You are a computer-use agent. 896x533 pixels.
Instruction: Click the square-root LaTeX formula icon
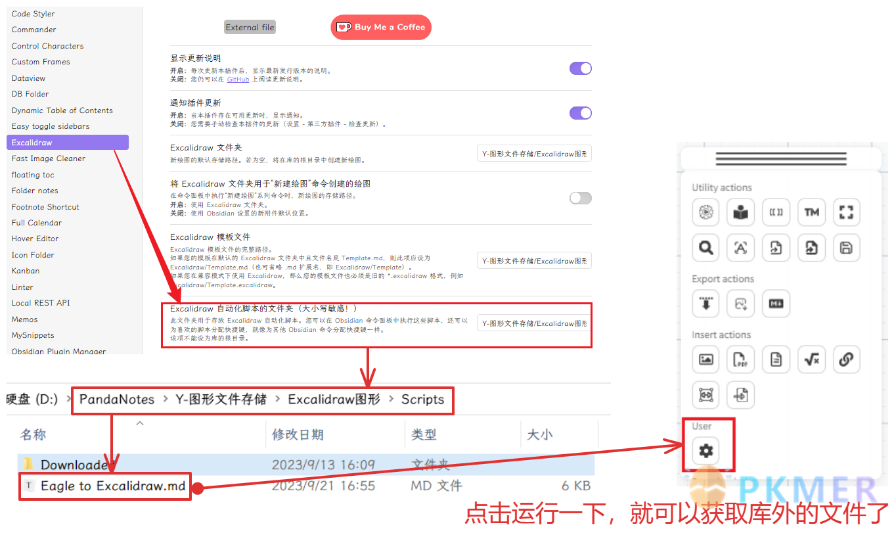tap(811, 359)
